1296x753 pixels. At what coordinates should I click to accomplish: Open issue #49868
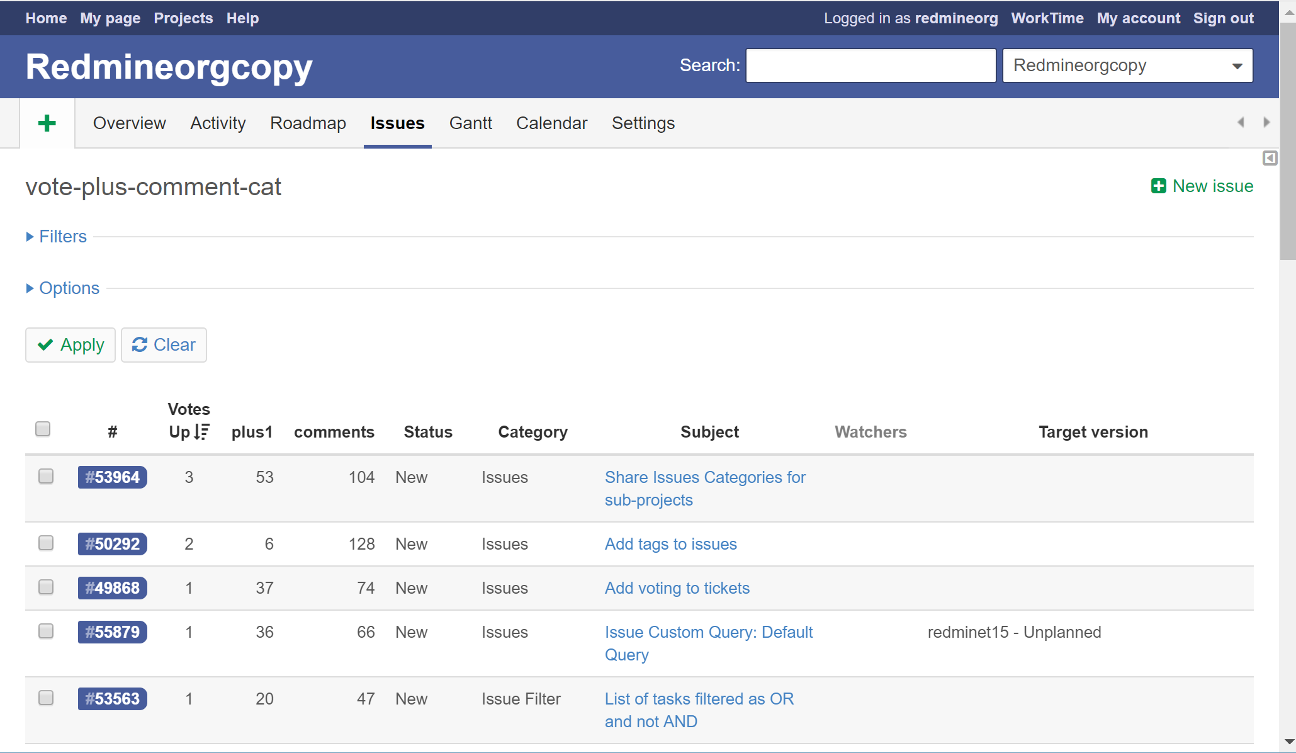coord(112,588)
